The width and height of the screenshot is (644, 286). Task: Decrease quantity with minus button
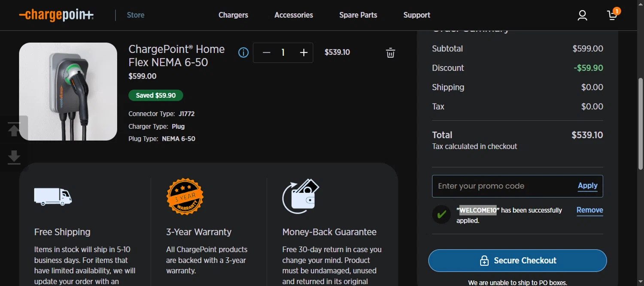[x=266, y=53]
